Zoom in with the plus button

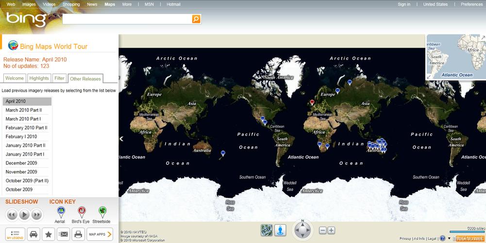coord(331,230)
